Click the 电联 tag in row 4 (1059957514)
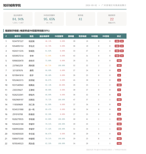The image size is (146, 154). click(117, 56)
